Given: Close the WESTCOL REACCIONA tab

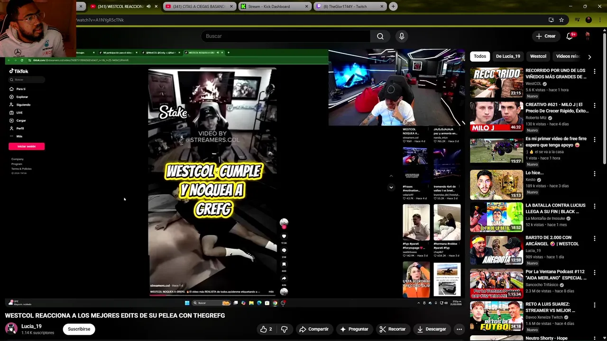Looking at the screenshot, I should coord(156,7).
